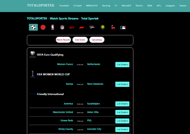Open Live Streams for Juventus vs Guadalajara
Viewport: 190px width, 134px height.
tap(122, 104)
